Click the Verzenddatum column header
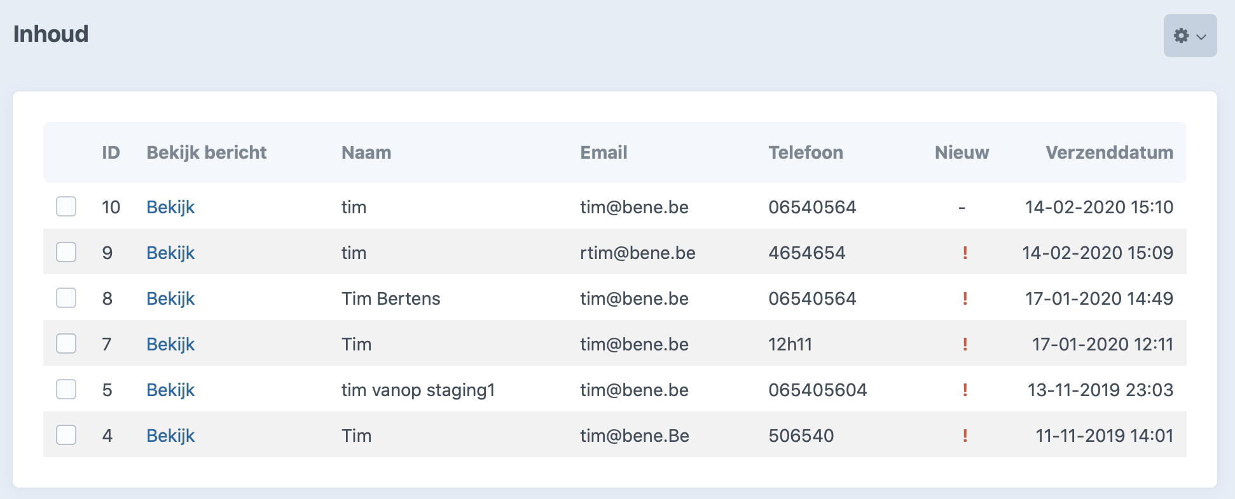Image resolution: width=1235 pixels, height=499 pixels. point(1110,152)
